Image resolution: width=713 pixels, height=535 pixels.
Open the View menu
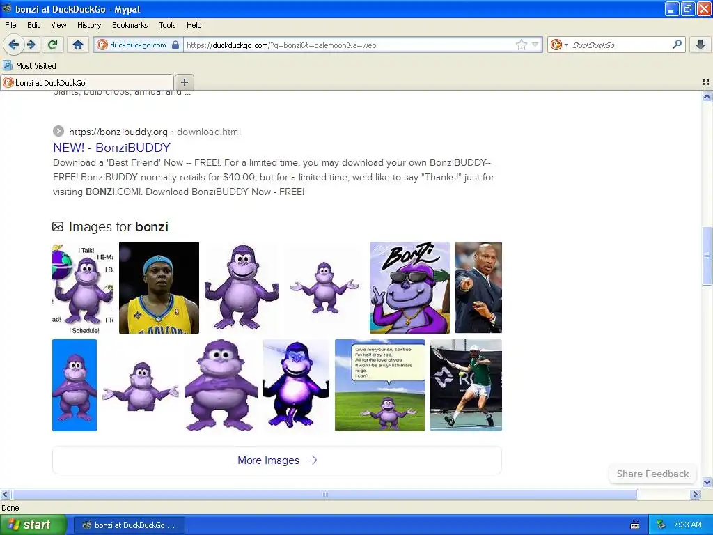tap(58, 26)
